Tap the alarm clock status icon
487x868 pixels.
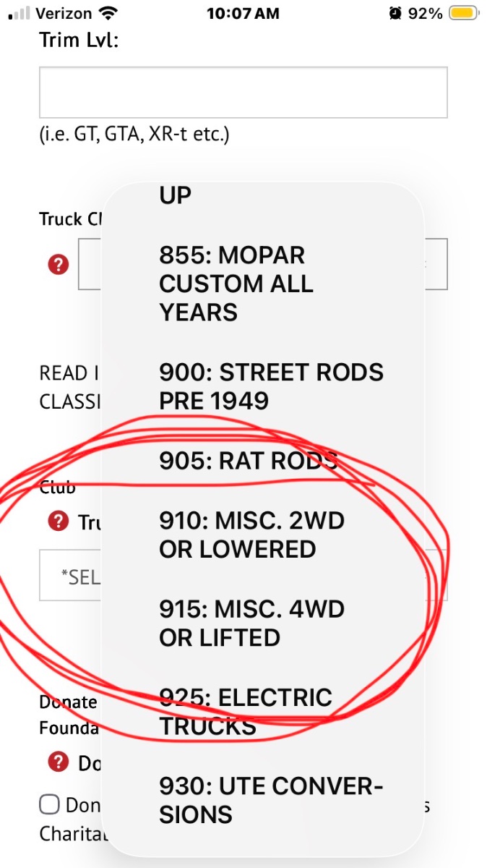[x=395, y=13]
